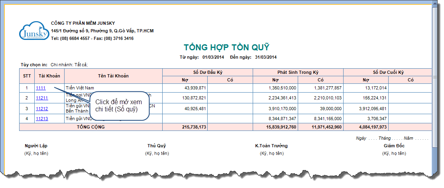The width and height of the screenshot is (444, 188).
Task: Click account number 11212 link
Action: 42,109
